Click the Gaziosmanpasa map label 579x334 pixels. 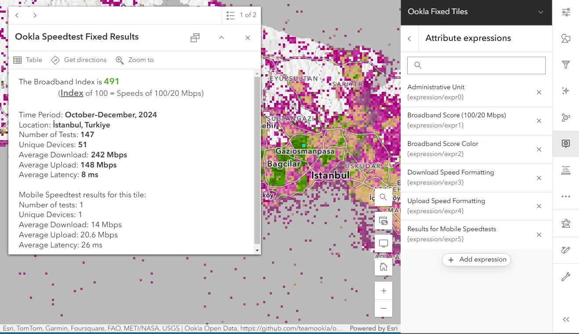[x=305, y=151]
